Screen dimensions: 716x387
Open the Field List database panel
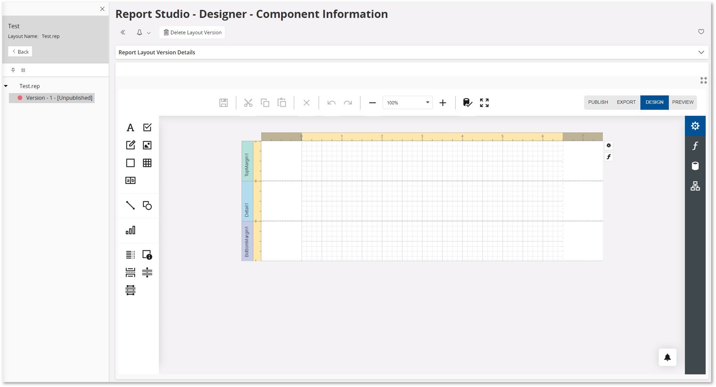695,166
